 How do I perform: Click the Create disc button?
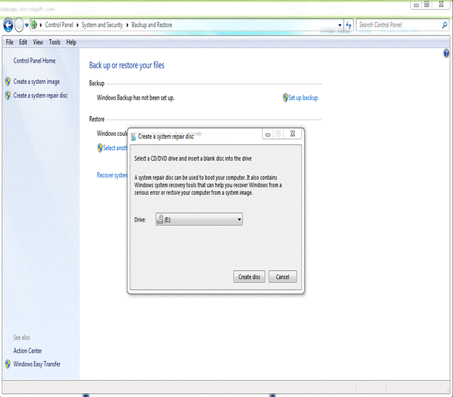[249, 277]
